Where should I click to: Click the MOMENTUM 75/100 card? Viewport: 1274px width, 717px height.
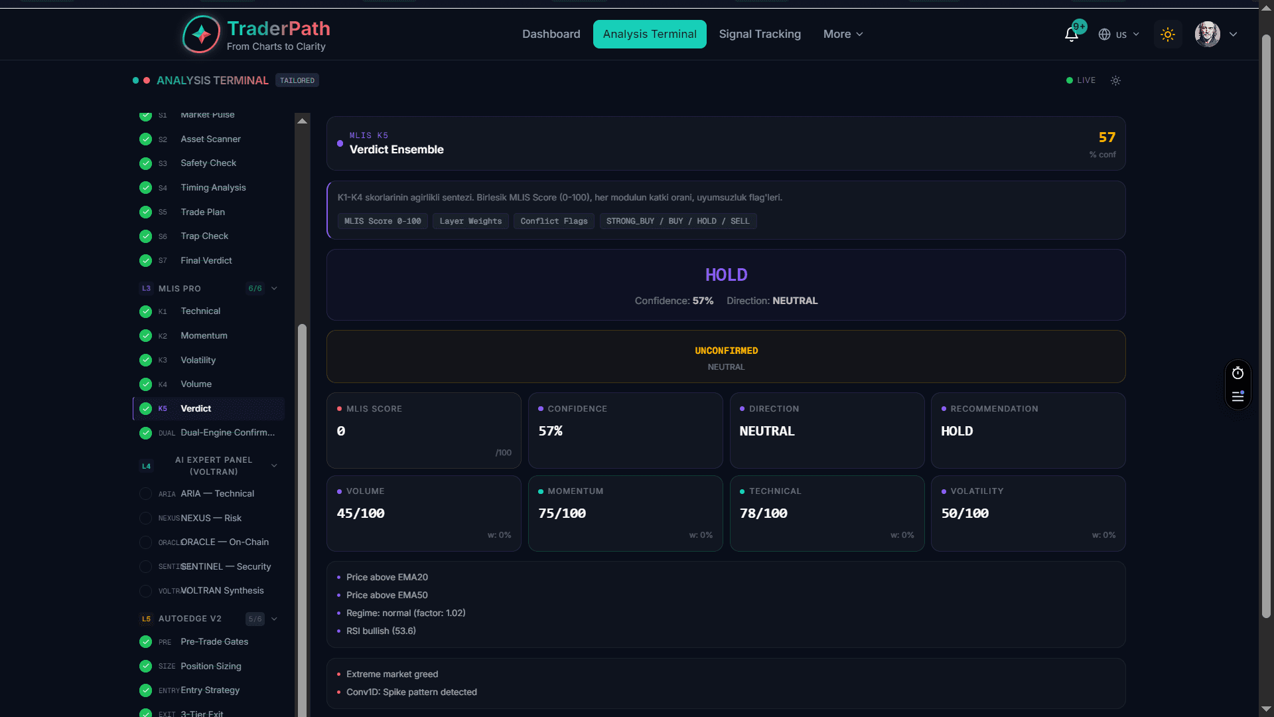pos(625,513)
